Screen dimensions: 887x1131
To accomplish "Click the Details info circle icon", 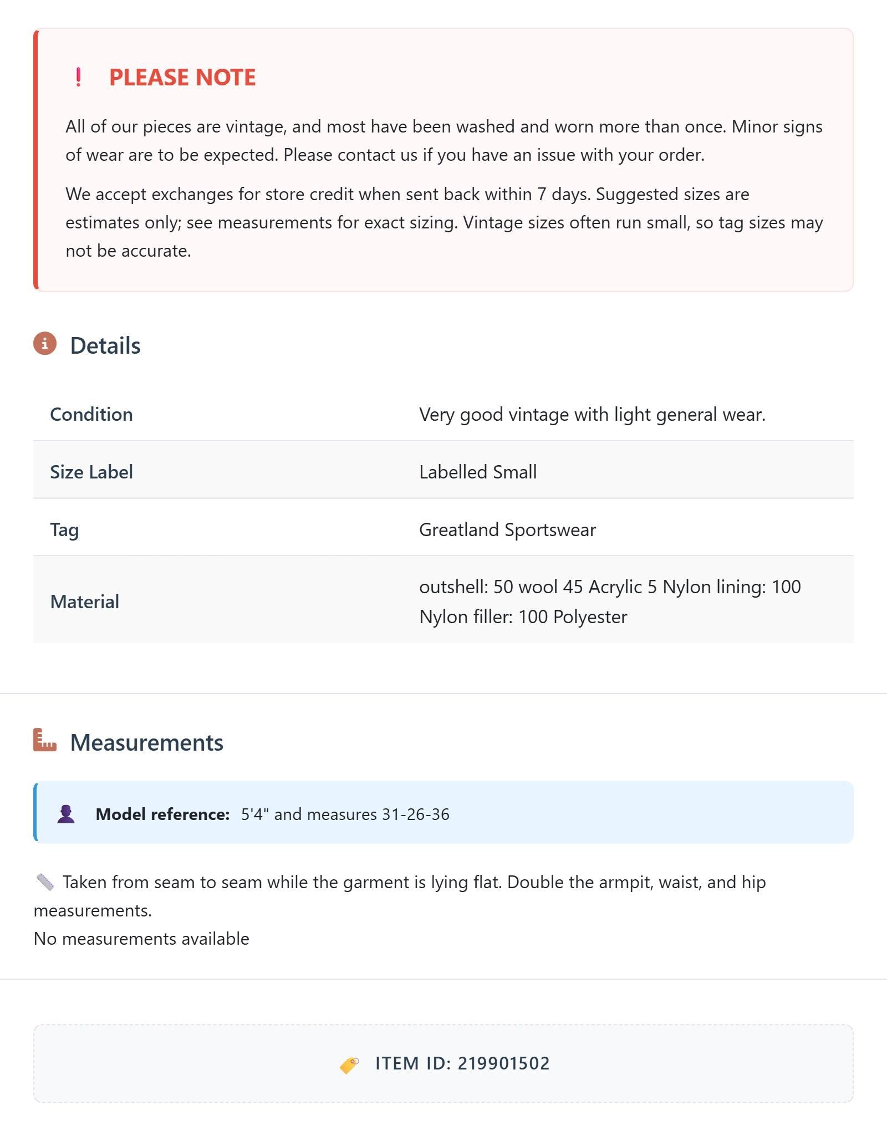I will tap(45, 344).
